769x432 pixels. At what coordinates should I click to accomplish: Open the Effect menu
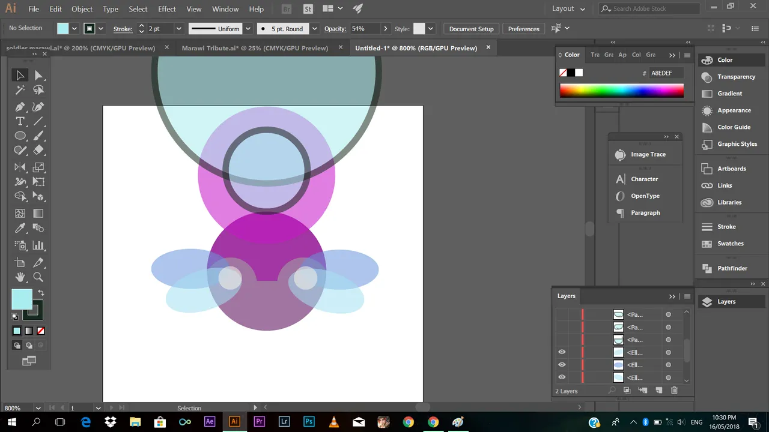(167, 9)
